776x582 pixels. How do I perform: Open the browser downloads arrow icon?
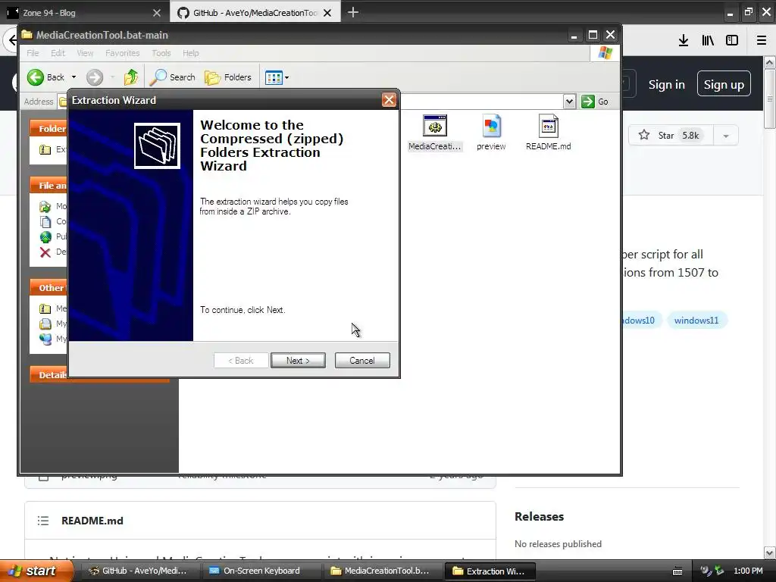point(684,41)
